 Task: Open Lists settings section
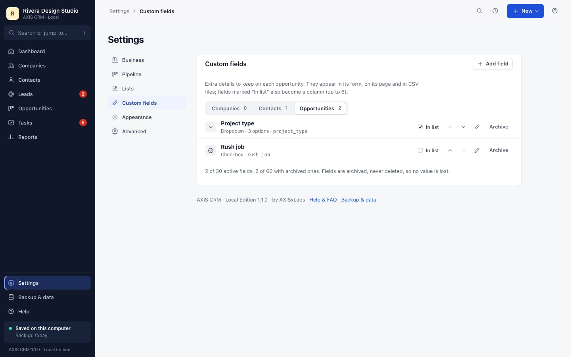[148, 88]
